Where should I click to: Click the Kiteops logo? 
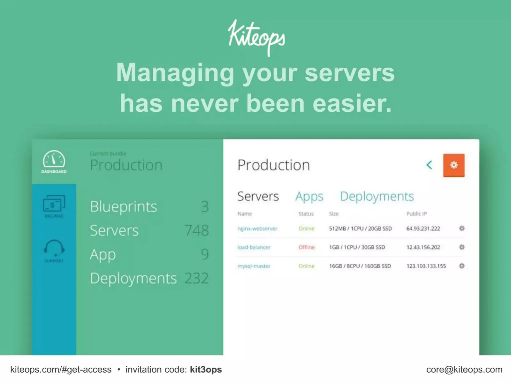pos(256,38)
